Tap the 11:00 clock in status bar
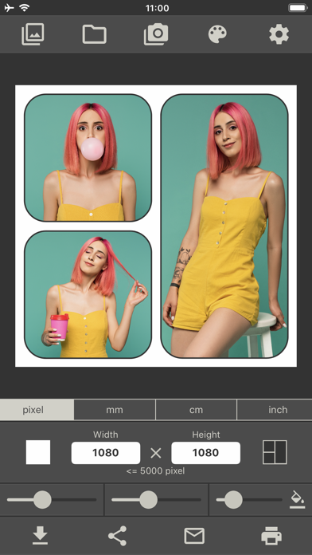 pos(157,8)
